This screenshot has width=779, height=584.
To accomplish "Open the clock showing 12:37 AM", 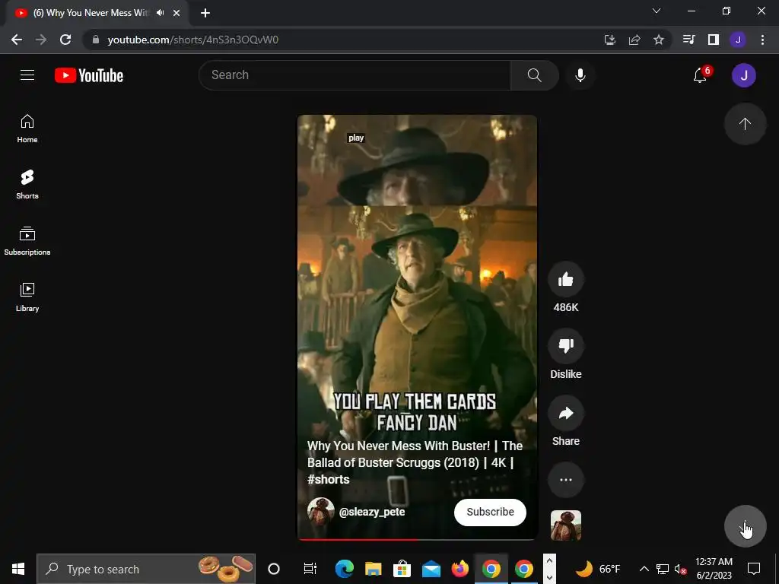I will [714, 569].
